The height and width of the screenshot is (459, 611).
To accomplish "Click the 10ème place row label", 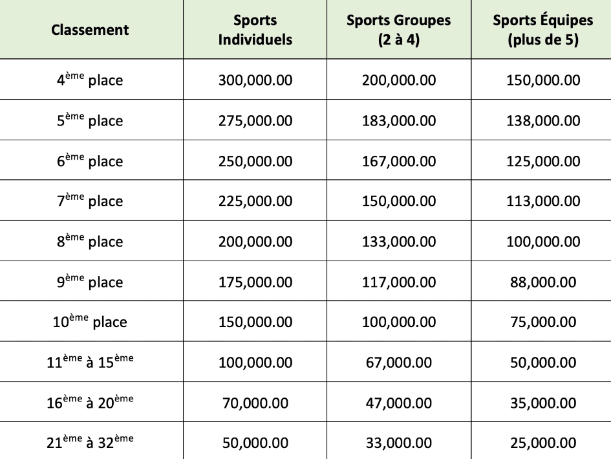I will pos(90,322).
